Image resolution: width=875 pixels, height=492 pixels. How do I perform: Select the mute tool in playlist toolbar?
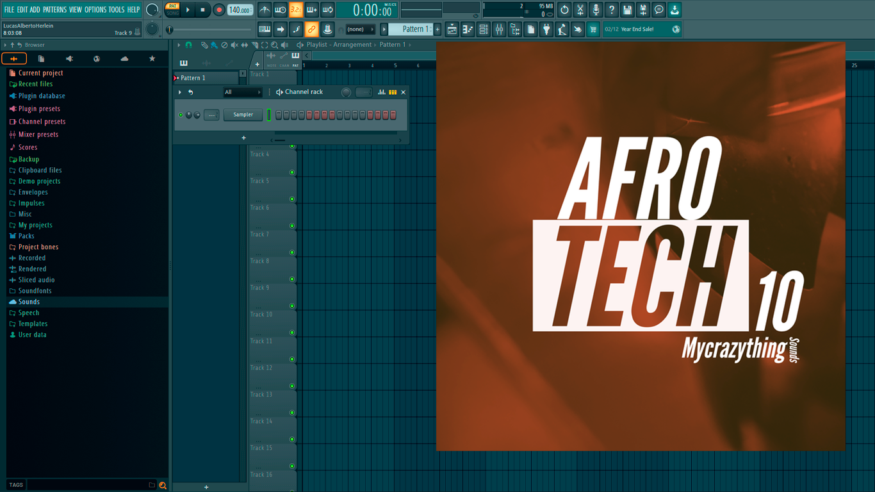[234, 45]
